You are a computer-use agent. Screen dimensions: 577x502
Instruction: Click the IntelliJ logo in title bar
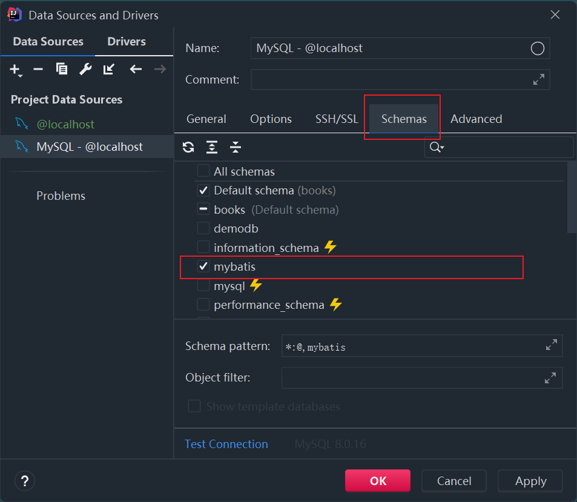point(15,15)
